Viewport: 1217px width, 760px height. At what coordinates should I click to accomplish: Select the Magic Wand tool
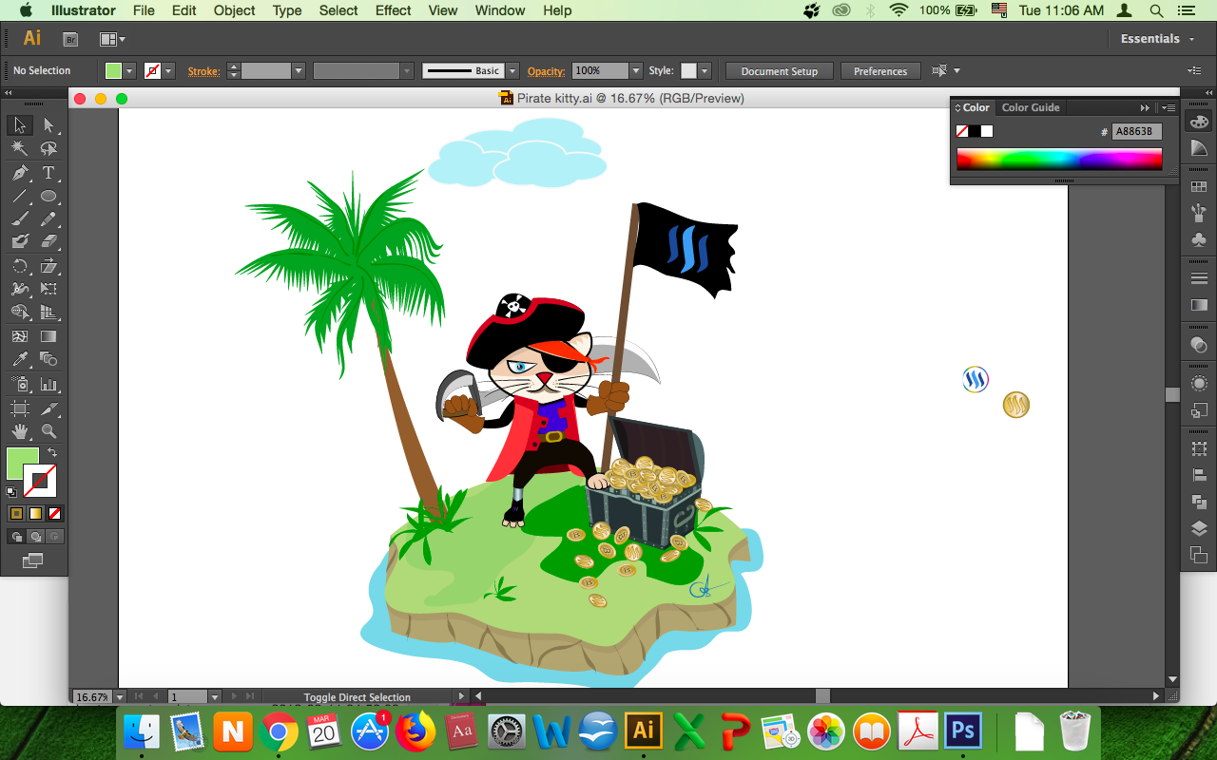click(x=19, y=149)
